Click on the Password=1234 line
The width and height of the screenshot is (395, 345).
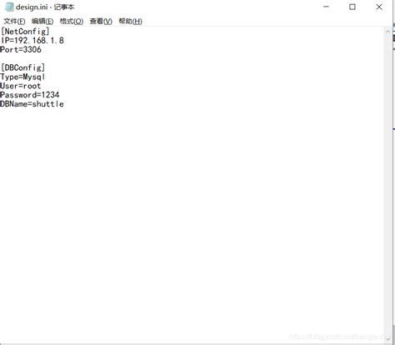point(30,95)
